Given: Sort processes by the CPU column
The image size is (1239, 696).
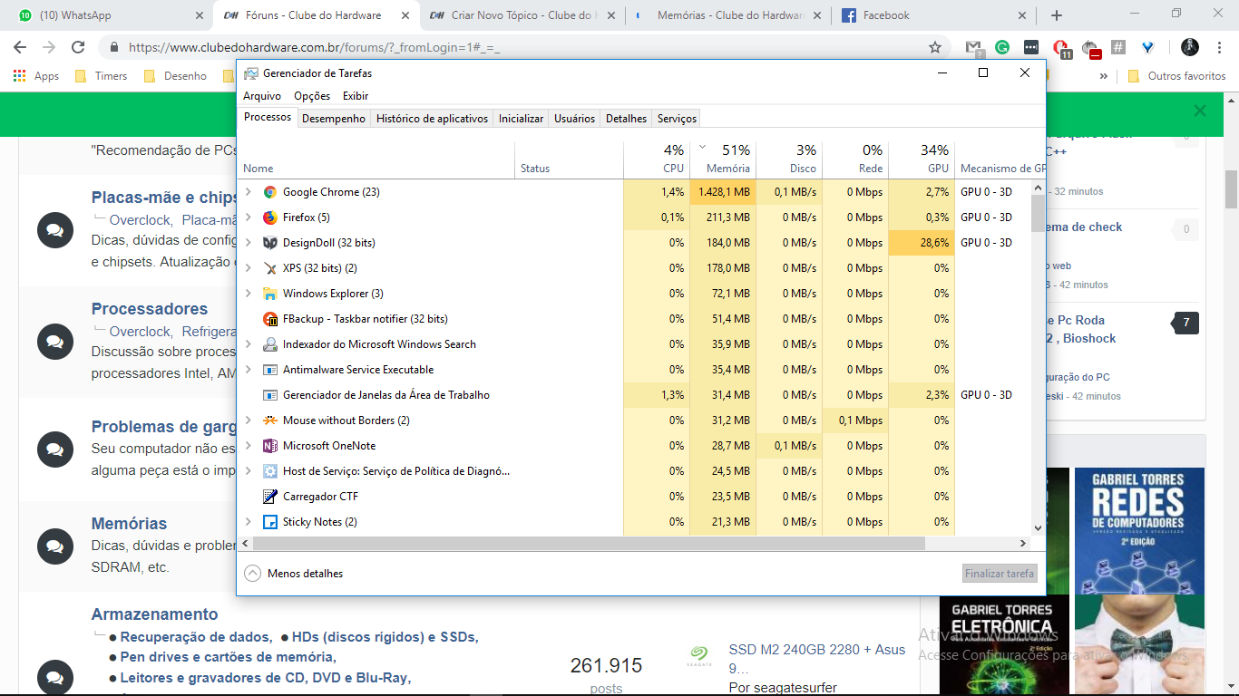Looking at the screenshot, I should 657,159.
